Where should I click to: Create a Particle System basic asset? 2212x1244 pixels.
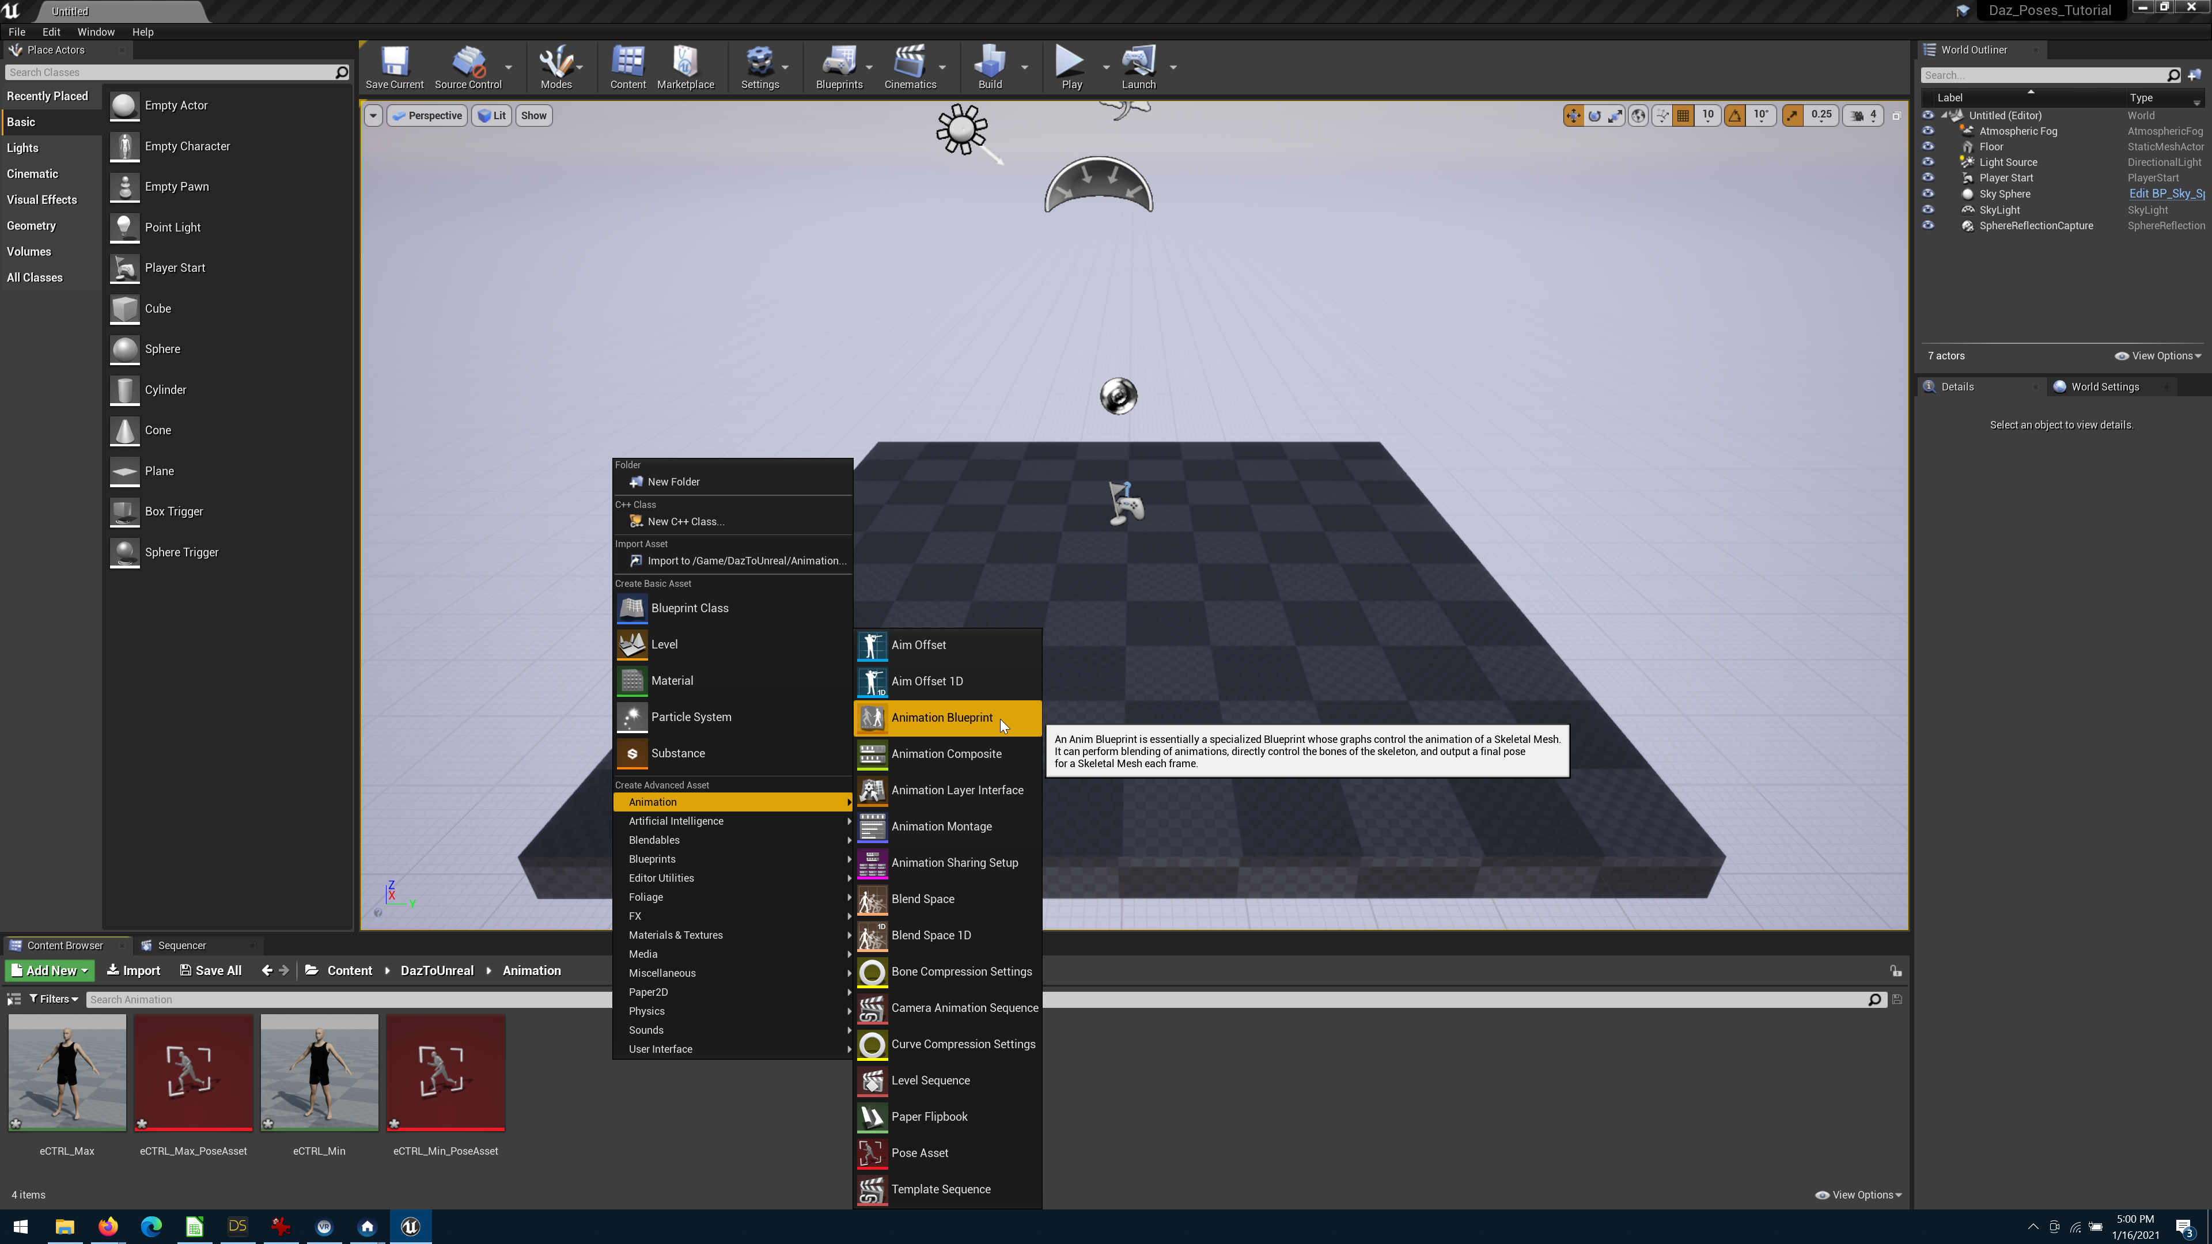coord(733,717)
